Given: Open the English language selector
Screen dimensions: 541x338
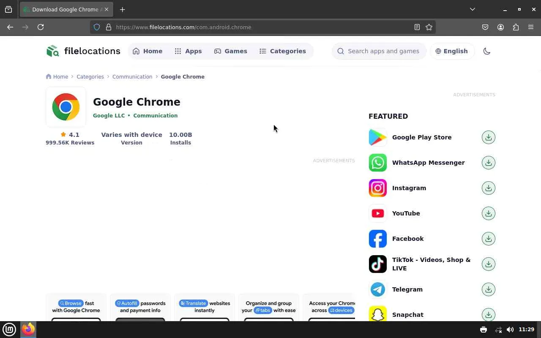Looking at the screenshot, I should 451,51.
